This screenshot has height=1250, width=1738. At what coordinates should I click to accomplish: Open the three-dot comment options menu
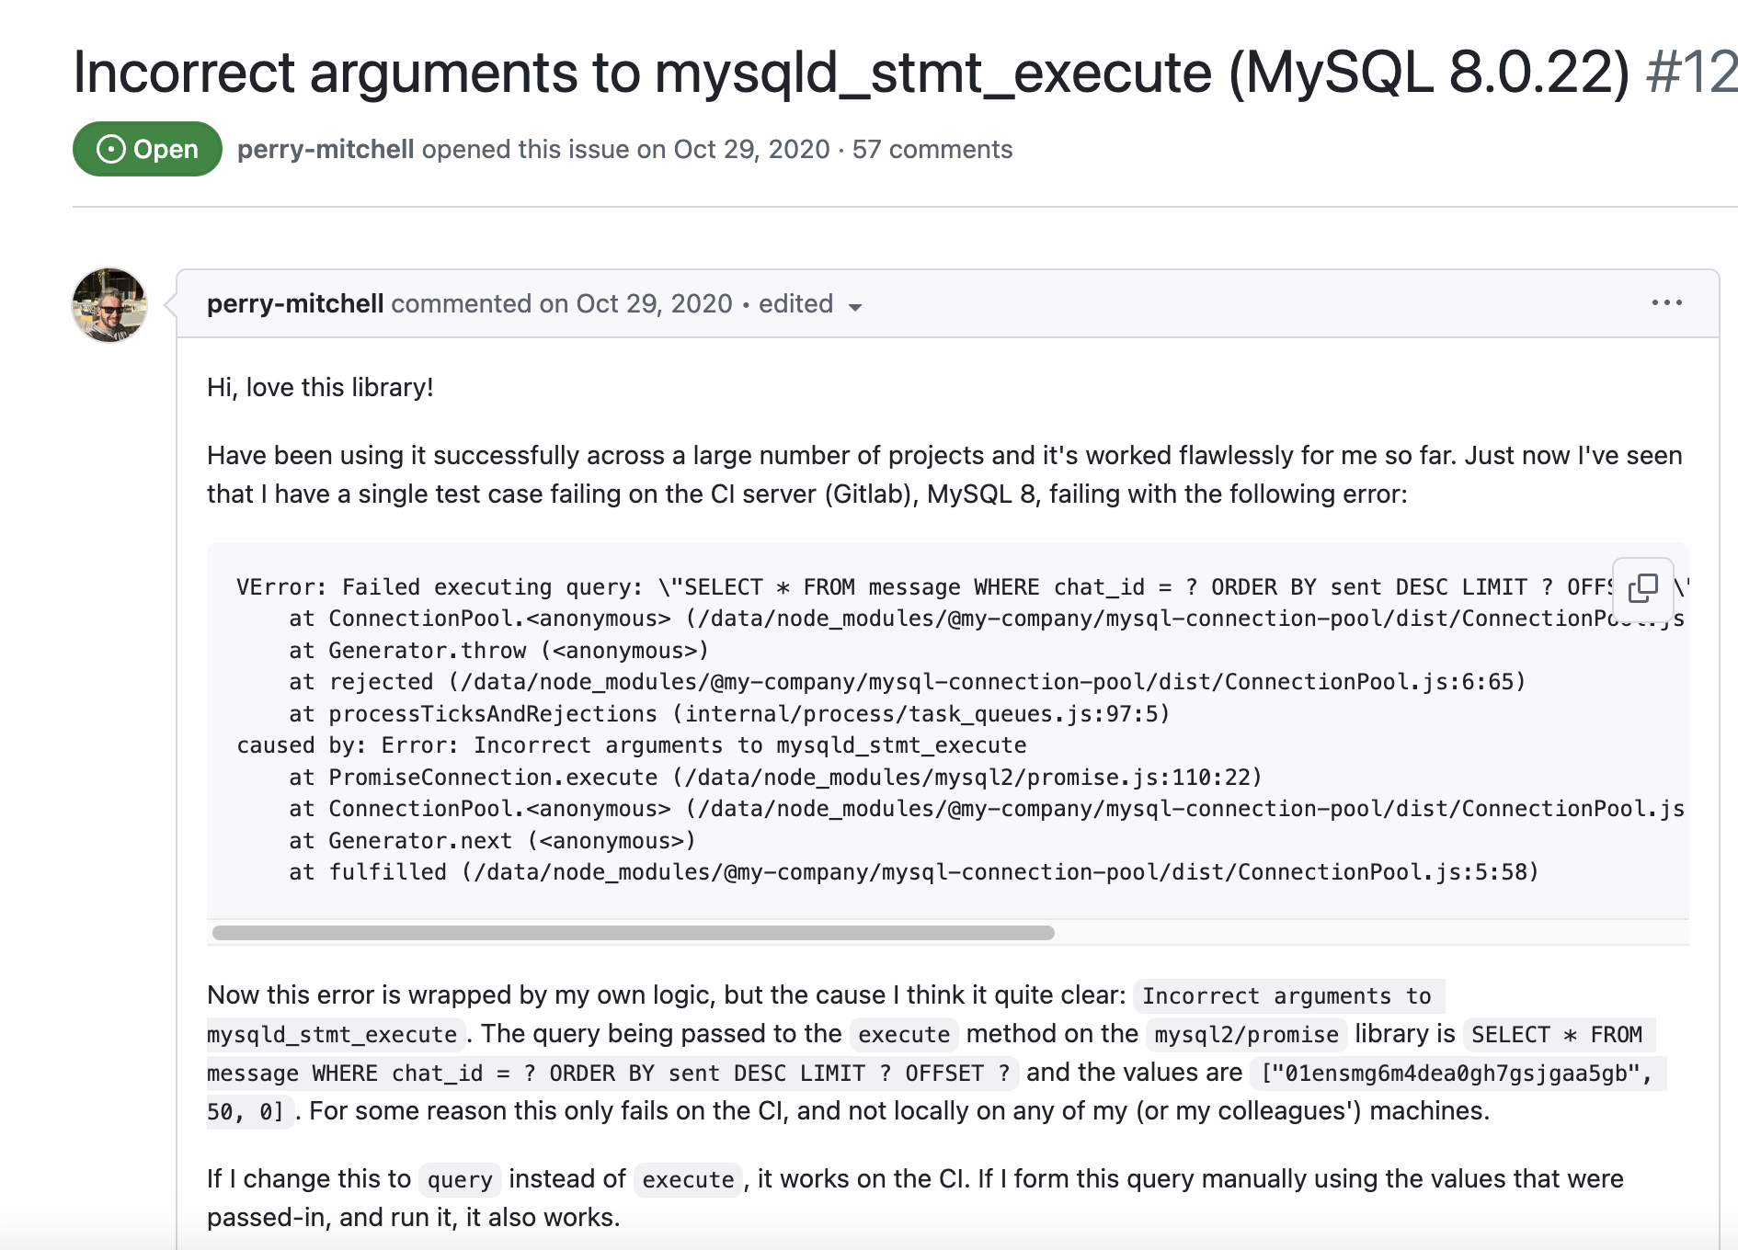coord(1666,302)
